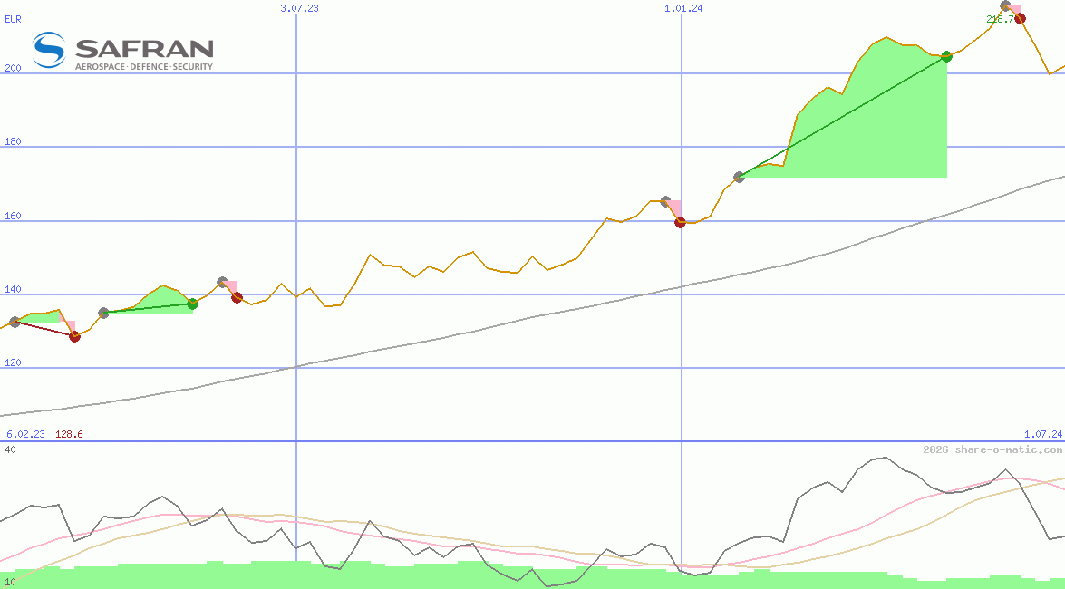Click the green marker ending the large green area
Image resolution: width=1065 pixels, height=589 pixels.
[946, 56]
